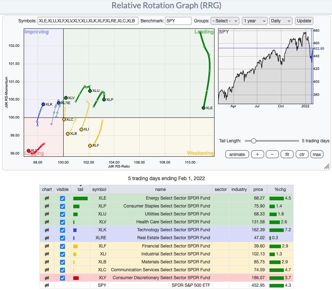Open the chart icon for SPY row
Image resolution: width=332 pixels, height=290 pixels.
[47, 285]
